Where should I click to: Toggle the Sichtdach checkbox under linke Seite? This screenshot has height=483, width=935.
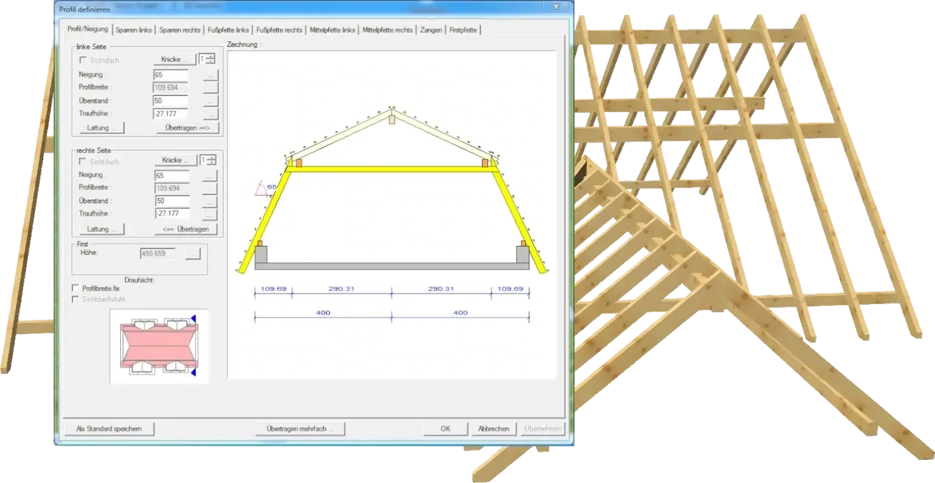[x=83, y=60]
